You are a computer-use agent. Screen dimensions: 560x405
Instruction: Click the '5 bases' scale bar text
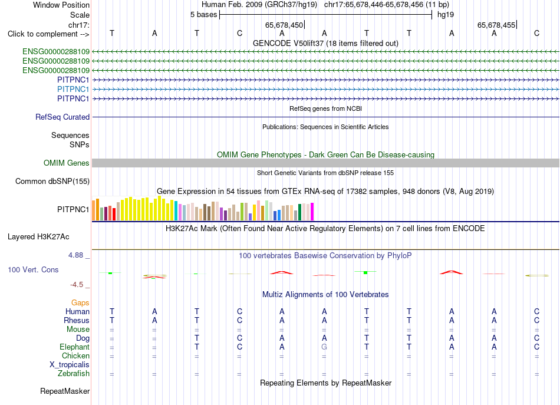pos(203,15)
